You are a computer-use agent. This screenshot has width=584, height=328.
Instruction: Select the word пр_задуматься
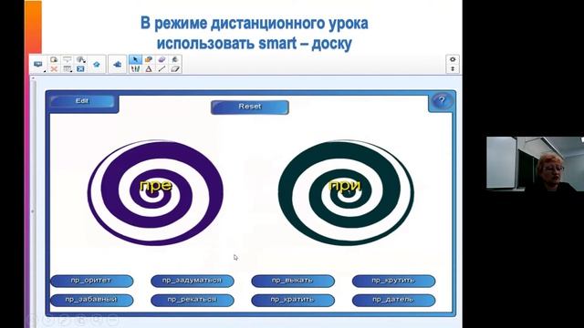(193, 281)
